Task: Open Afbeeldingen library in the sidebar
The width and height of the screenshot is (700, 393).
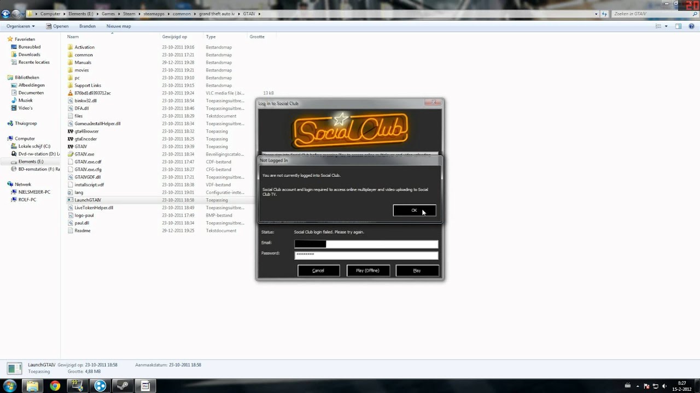Action: point(31,85)
